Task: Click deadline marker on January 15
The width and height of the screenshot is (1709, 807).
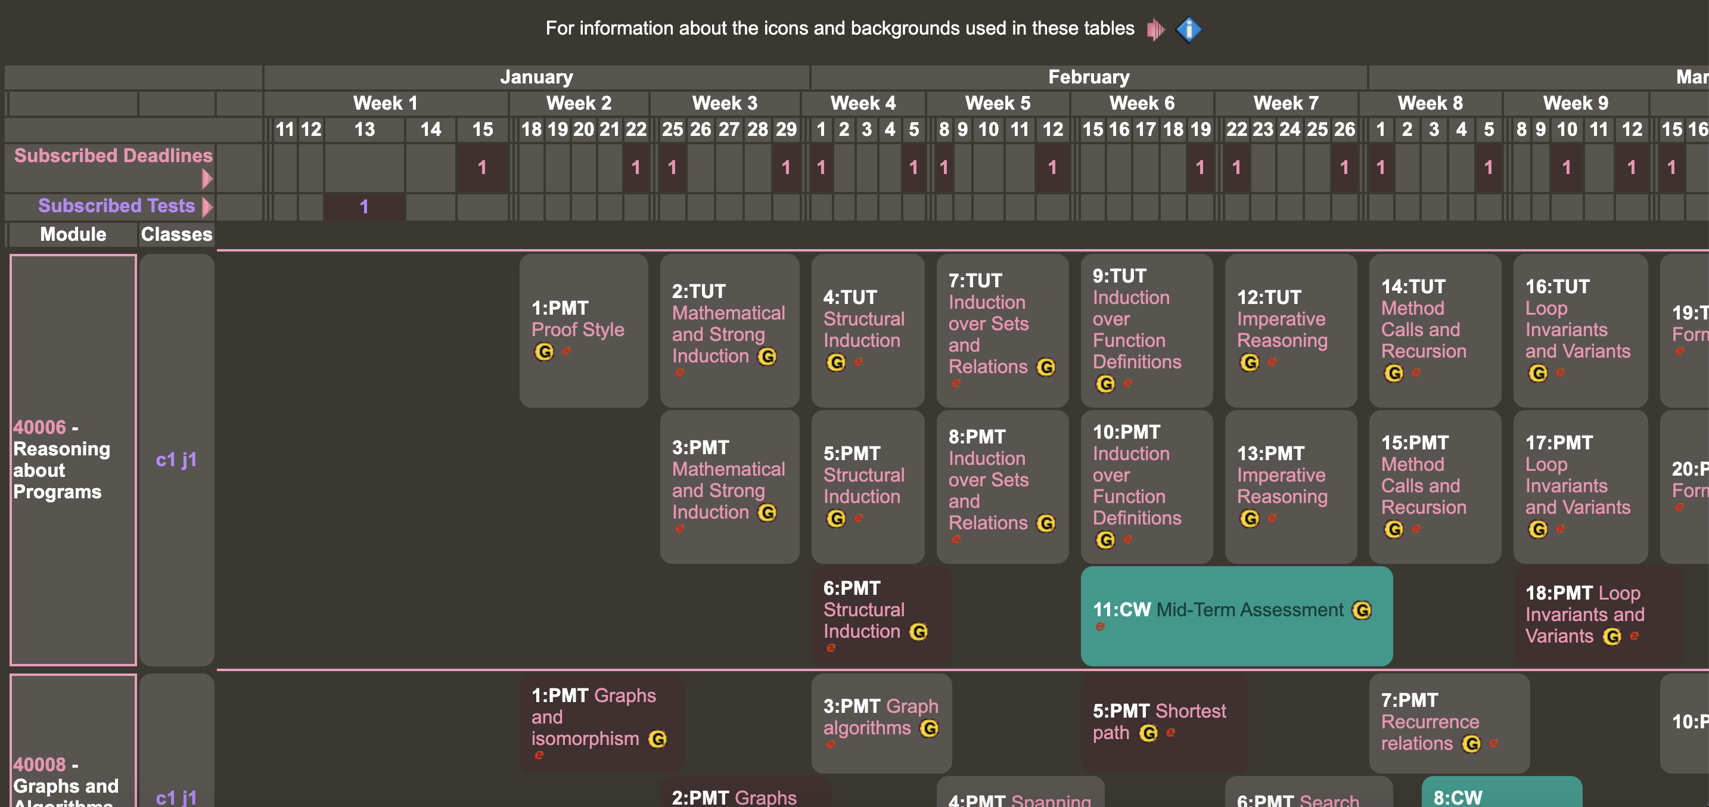Action: [482, 168]
